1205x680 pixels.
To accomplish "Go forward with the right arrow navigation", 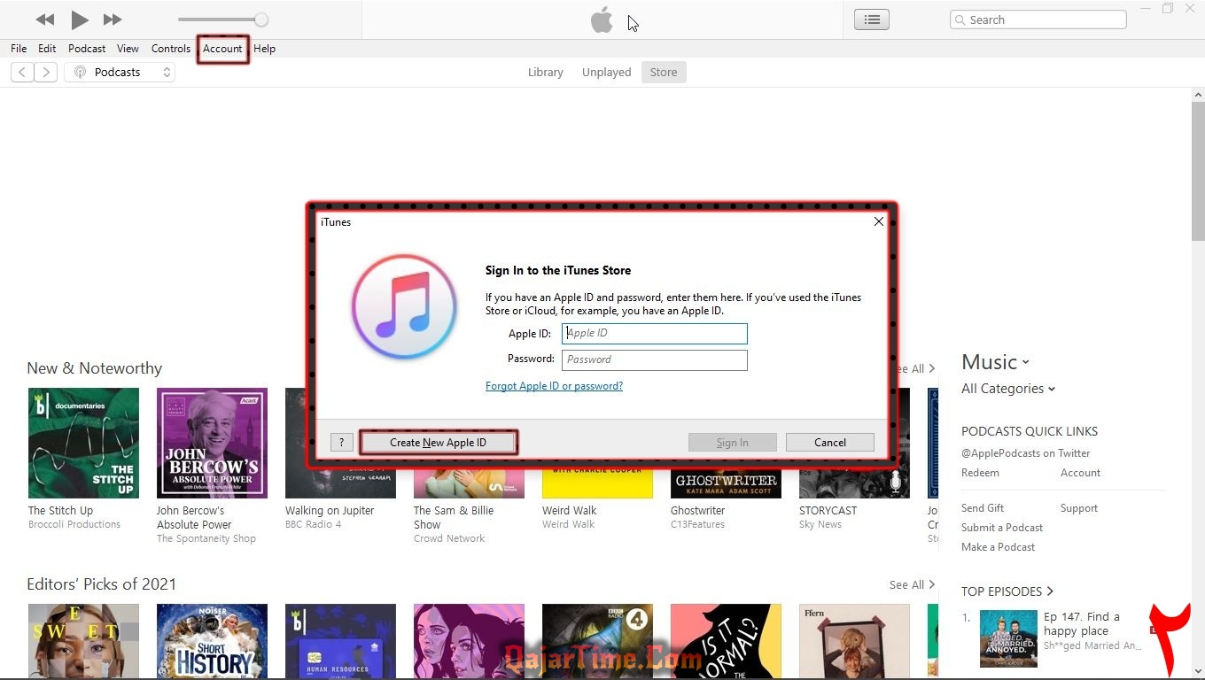I will [x=46, y=73].
